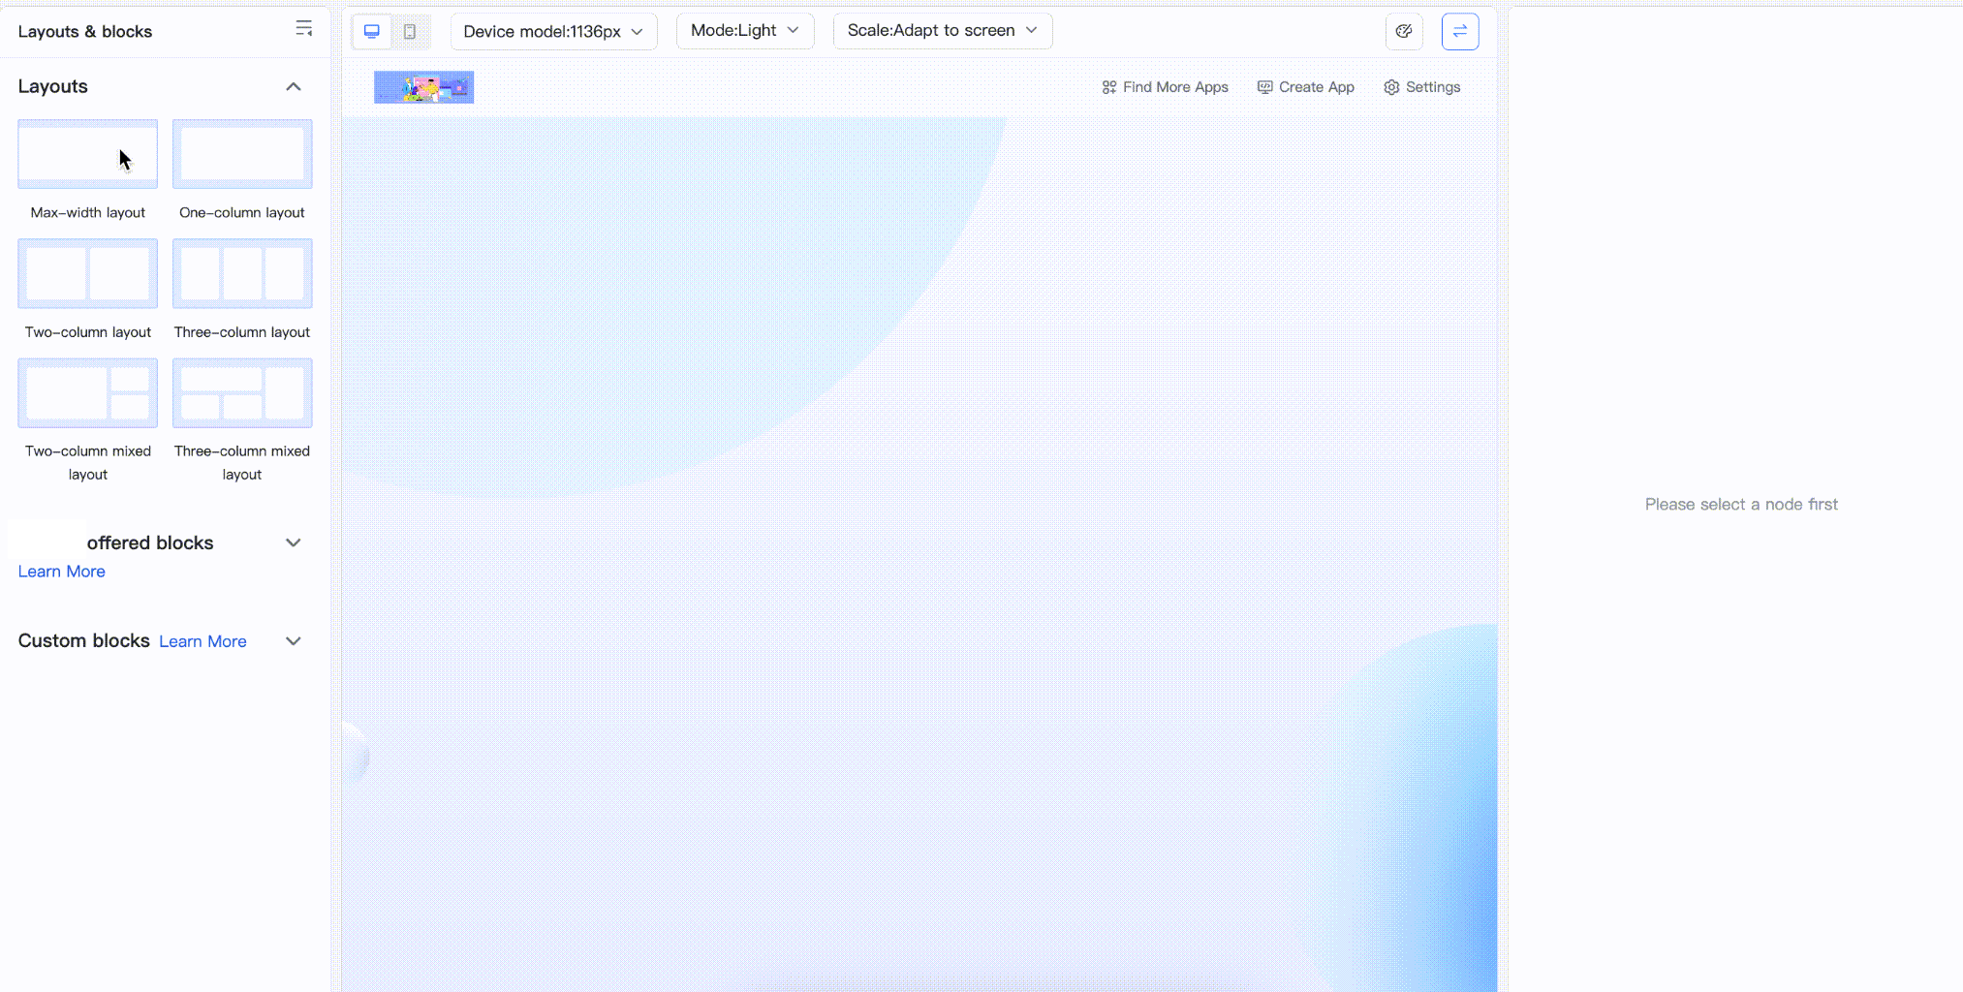Screen dimensions: 1963x992
Task: Click the Max-width layout label
Action: 88,212
